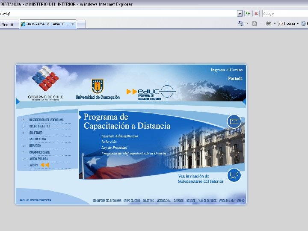This screenshot has width=308, height=231.
Task: Click footer link Docente
Action: tap(191, 201)
